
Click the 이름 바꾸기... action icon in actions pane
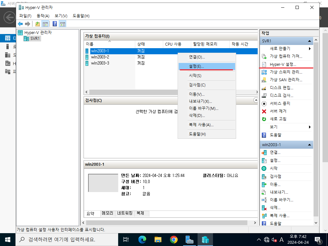click(264, 200)
